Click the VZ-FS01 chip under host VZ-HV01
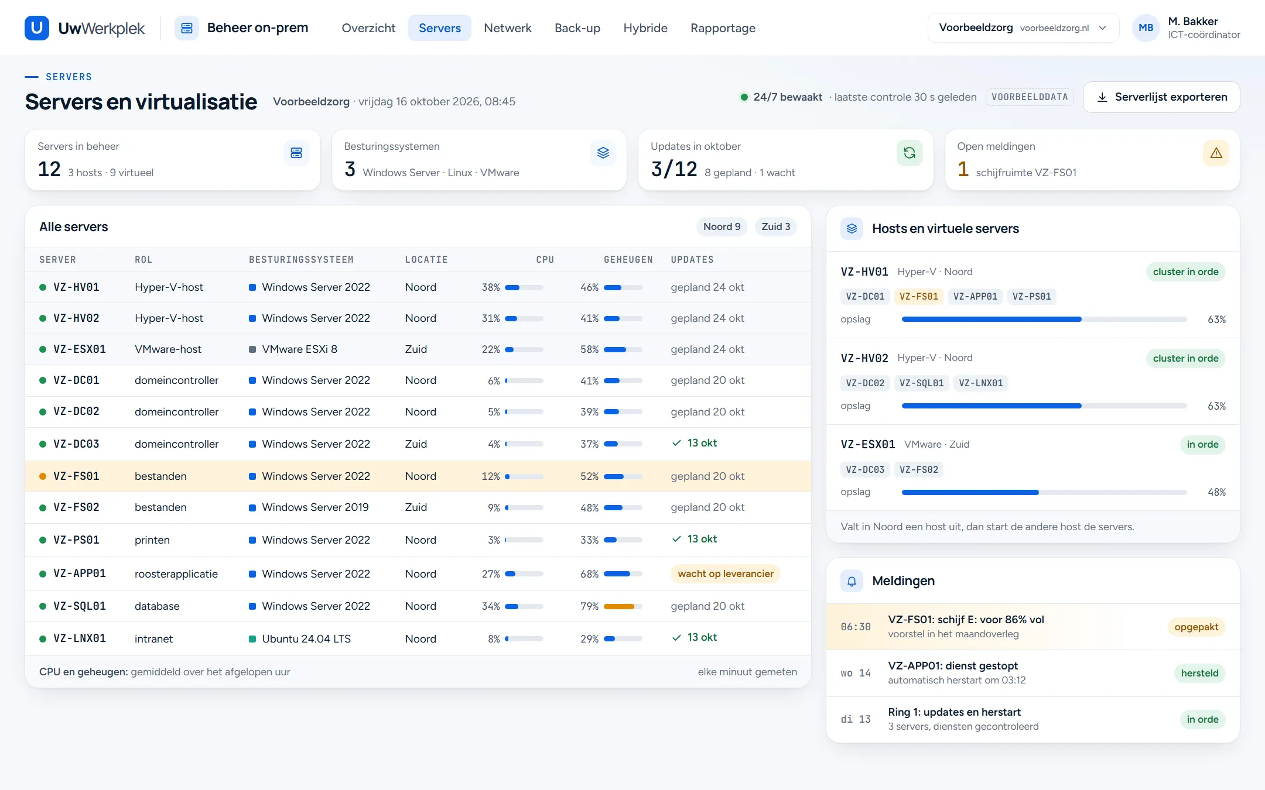This screenshot has height=790, width=1265. pyautogui.click(x=918, y=297)
